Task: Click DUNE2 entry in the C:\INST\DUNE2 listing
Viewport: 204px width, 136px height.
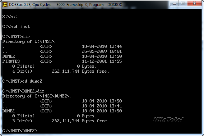Action: coord(62,111)
